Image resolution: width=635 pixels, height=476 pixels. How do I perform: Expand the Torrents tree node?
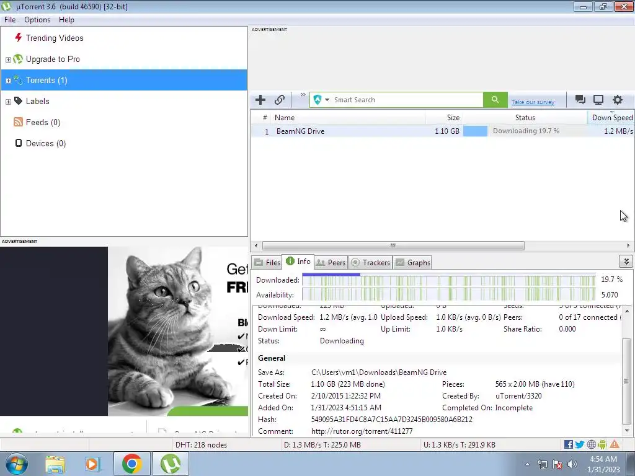click(8, 81)
